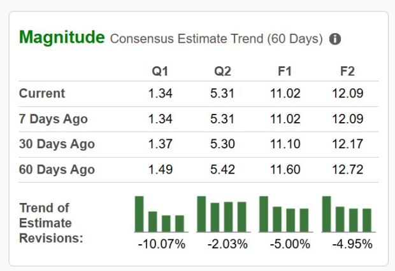The image size is (395, 271).
Task: Open the F1 estimate revisions bar chart
Action: click(x=285, y=214)
